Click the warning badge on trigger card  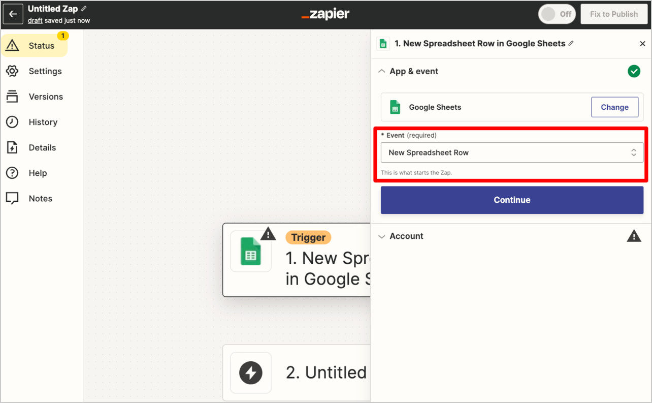pos(268,234)
